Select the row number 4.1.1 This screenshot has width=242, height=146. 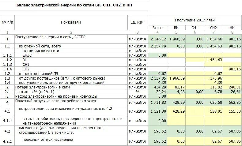[x=7, y=121]
